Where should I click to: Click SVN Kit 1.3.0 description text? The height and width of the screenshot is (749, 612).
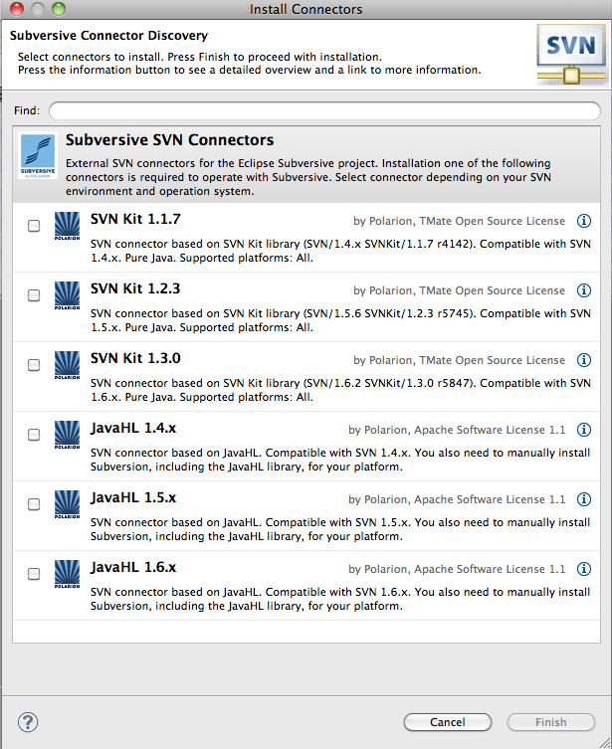[x=340, y=390]
